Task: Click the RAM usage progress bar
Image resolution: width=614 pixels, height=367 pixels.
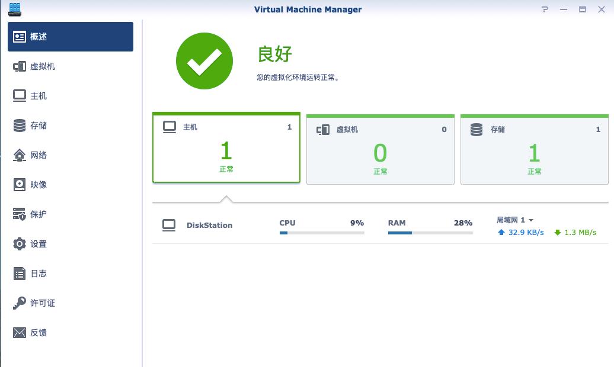Action: click(x=430, y=233)
